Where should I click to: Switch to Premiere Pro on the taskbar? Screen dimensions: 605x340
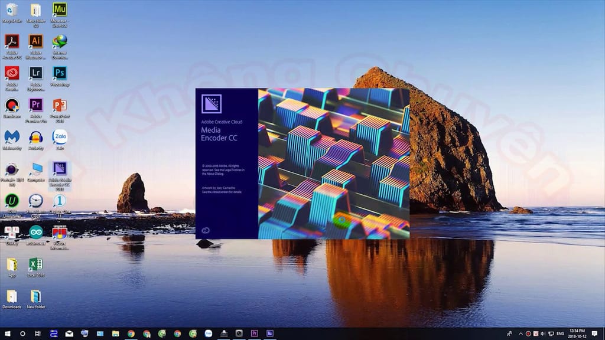pyautogui.click(x=254, y=334)
